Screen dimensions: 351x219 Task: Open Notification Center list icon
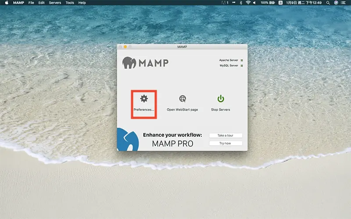click(343, 3)
